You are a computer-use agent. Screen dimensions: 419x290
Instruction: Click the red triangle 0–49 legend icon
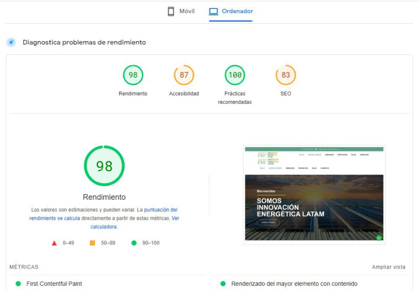click(54, 243)
